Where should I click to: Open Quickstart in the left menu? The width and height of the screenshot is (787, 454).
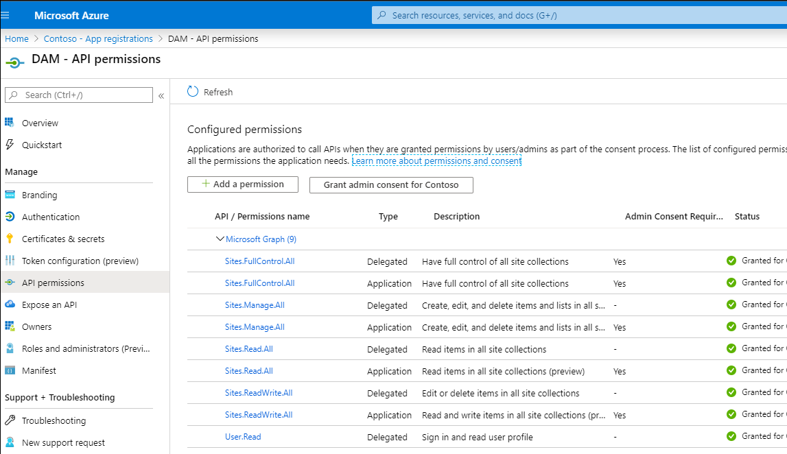(x=42, y=145)
